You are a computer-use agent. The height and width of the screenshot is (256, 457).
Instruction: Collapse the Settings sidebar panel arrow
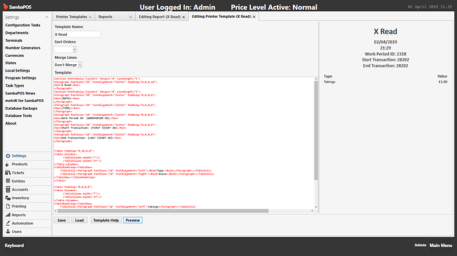pyautogui.click(x=47, y=17)
